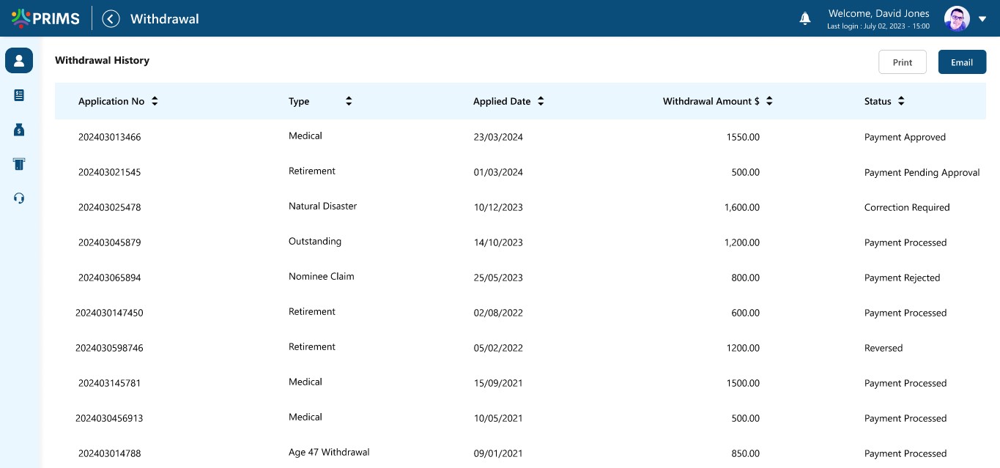Click the Email button
This screenshot has width=1000, height=468.
tap(962, 62)
